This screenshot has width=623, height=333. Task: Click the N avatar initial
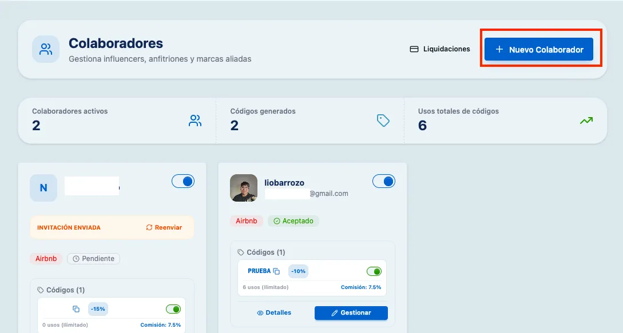click(x=43, y=187)
